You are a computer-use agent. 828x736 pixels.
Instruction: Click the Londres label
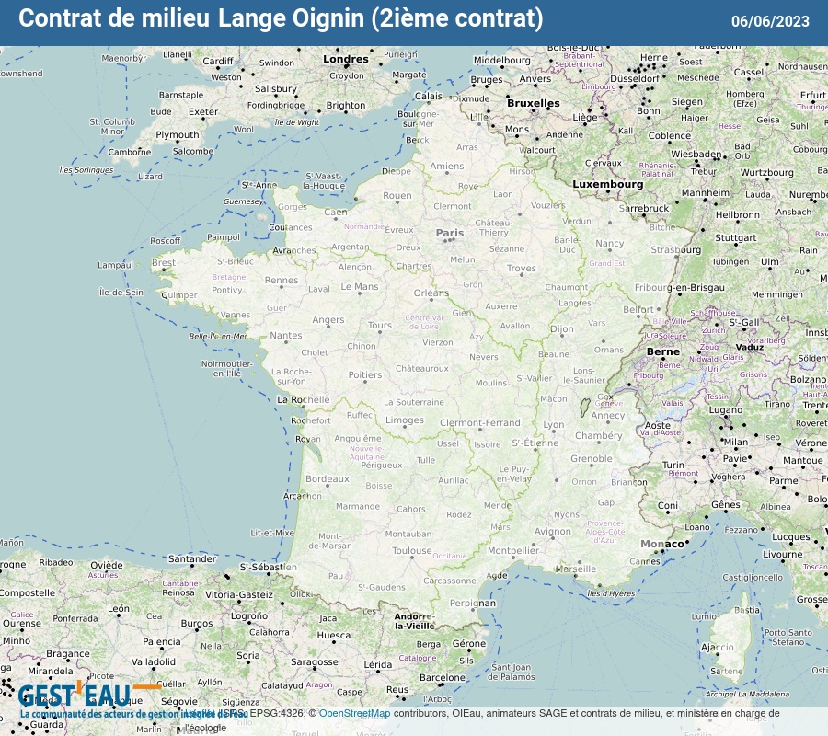pyautogui.click(x=346, y=59)
